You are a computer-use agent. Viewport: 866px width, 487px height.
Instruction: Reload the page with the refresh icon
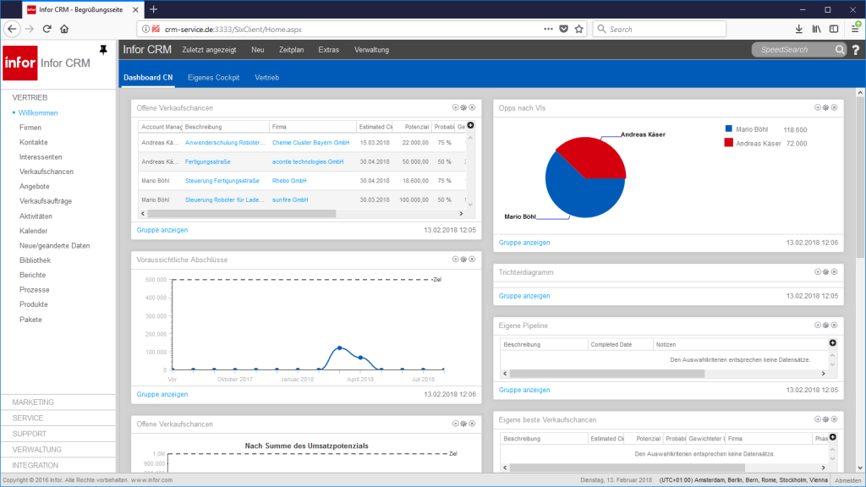tap(47, 28)
